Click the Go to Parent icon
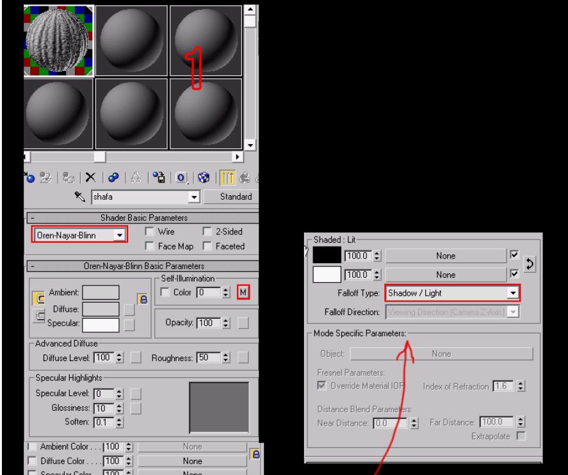Screen dimensions: 568x475 245,177
